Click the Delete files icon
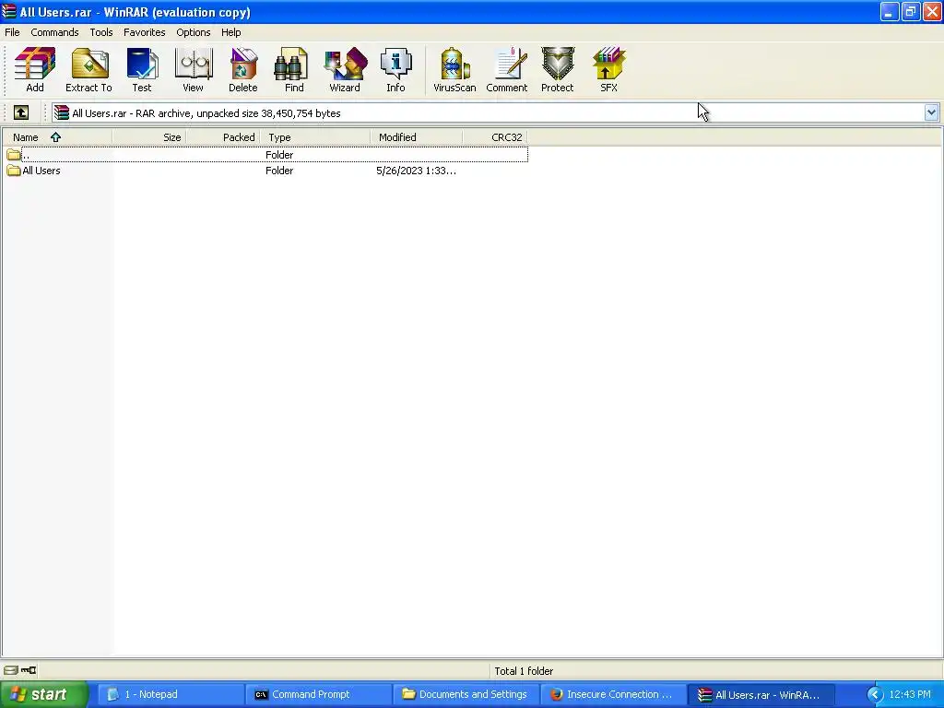The width and height of the screenshot is (944, 708). tap(243, 70)
